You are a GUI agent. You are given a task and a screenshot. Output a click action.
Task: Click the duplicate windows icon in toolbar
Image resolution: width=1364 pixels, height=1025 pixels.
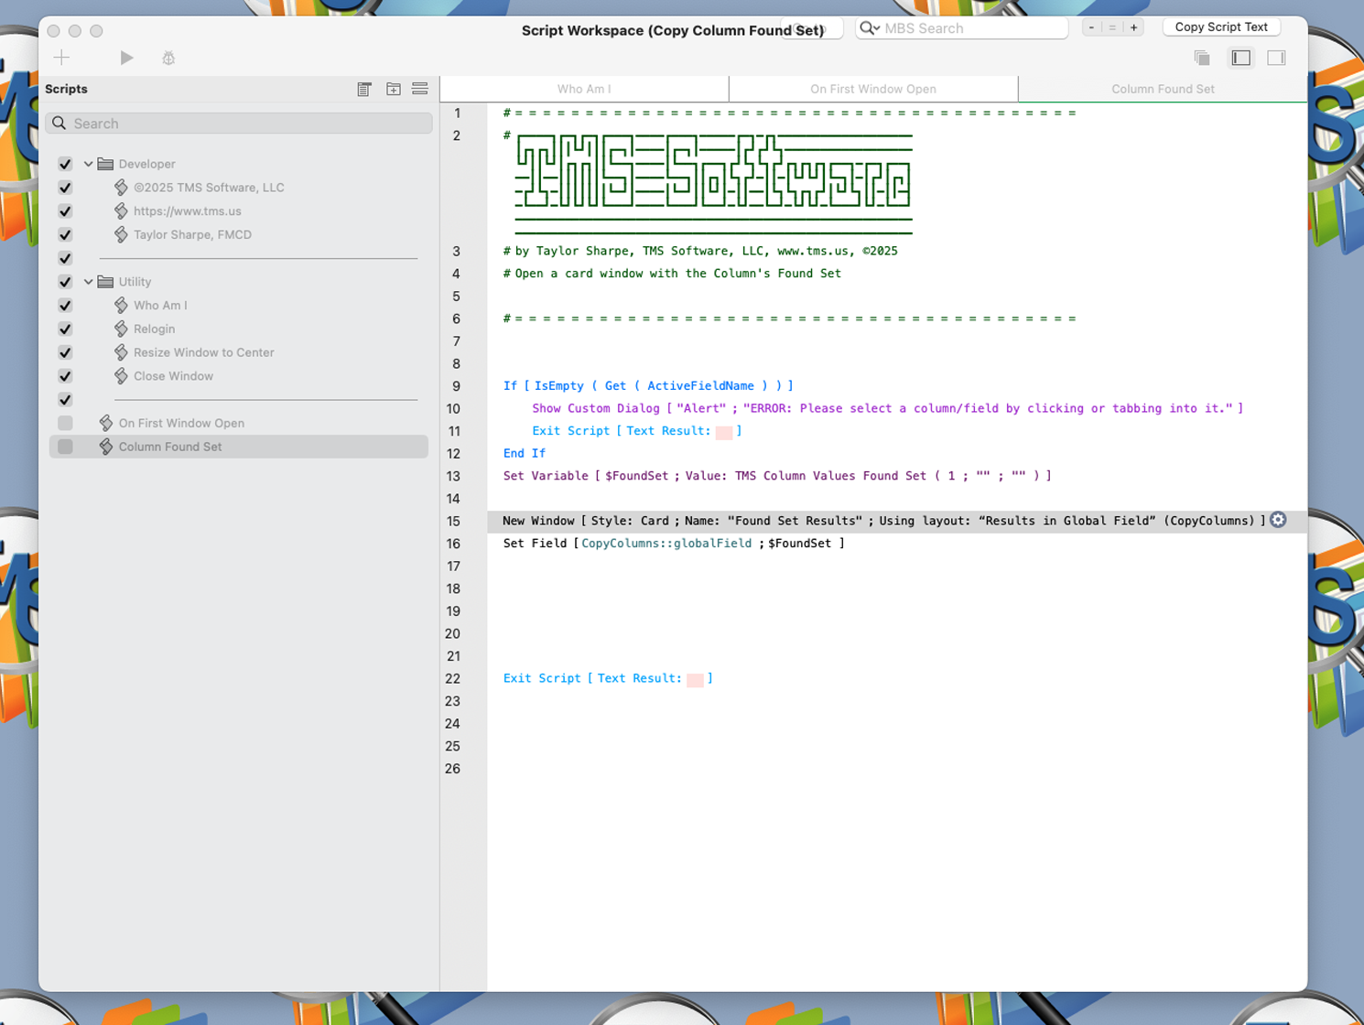pos(1202,58)
